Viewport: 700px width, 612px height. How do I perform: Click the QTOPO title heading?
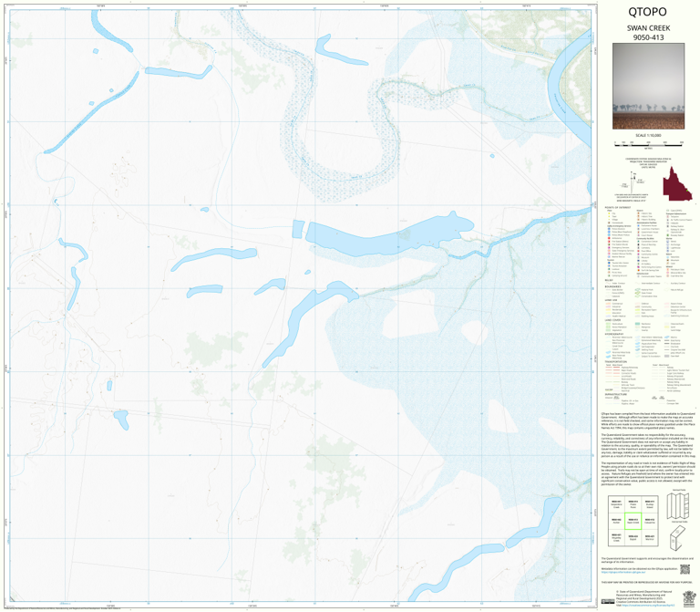coord(647,12)
